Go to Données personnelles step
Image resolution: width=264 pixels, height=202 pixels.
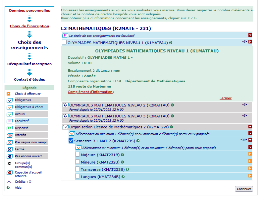[x=29, y=11]
